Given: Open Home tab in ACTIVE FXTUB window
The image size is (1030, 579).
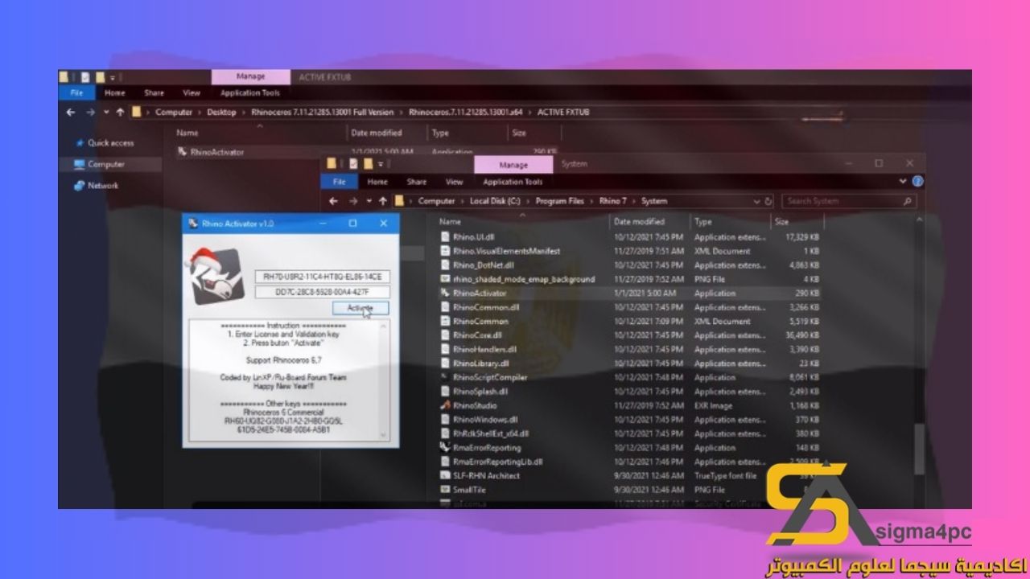Looking at the screenshot, I should tap(114, 93).
